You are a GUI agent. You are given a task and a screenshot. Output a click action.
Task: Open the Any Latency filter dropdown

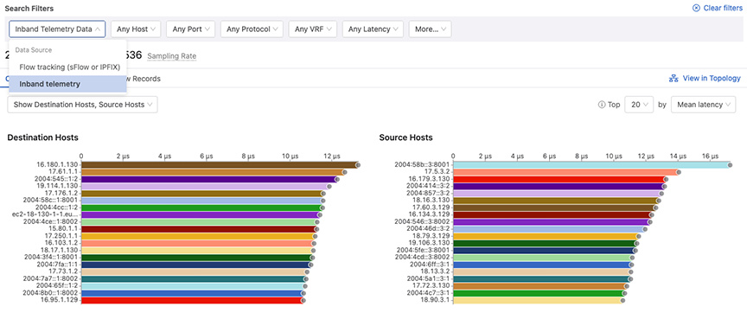373,29
